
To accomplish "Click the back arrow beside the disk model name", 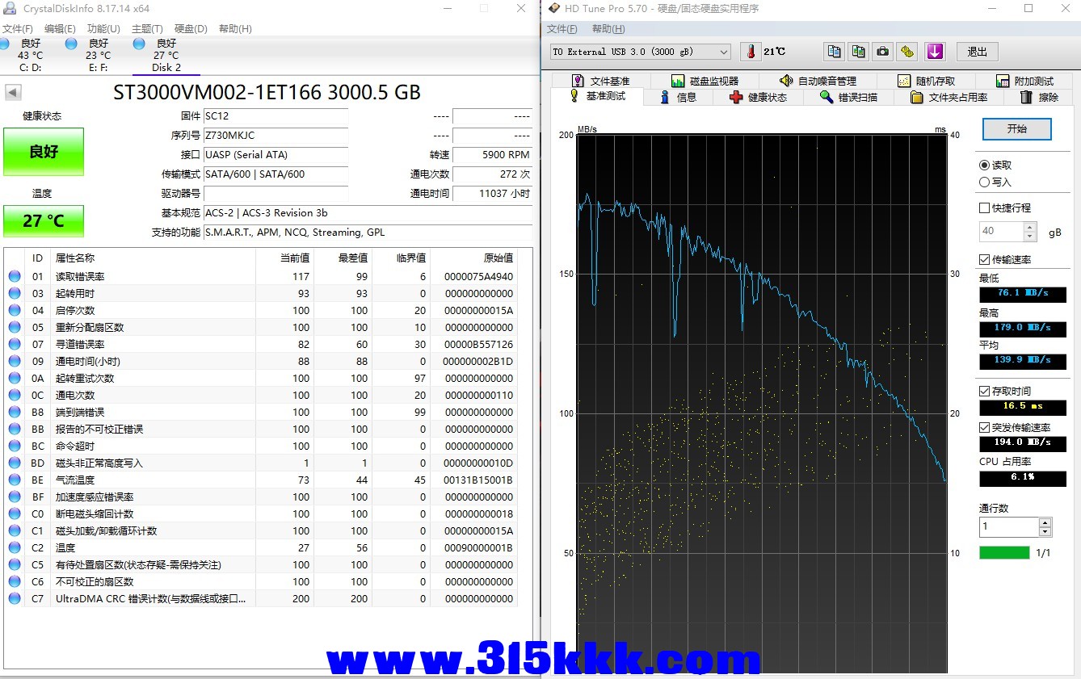I will (13, 92).
